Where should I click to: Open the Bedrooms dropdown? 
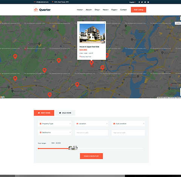click(x=55, y=133)
